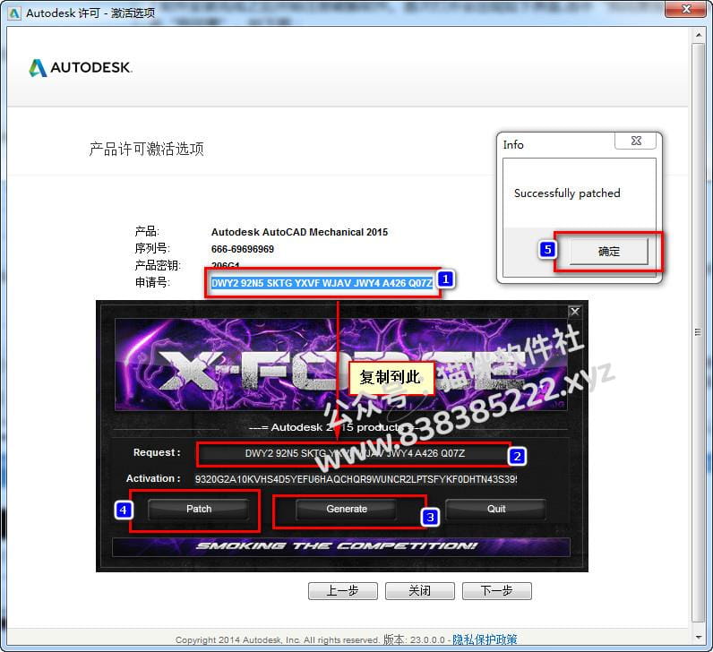Image resolution: width=713 pixels, height=652 pixels.
Task: Click the 关闭 button
Action: 420,590
